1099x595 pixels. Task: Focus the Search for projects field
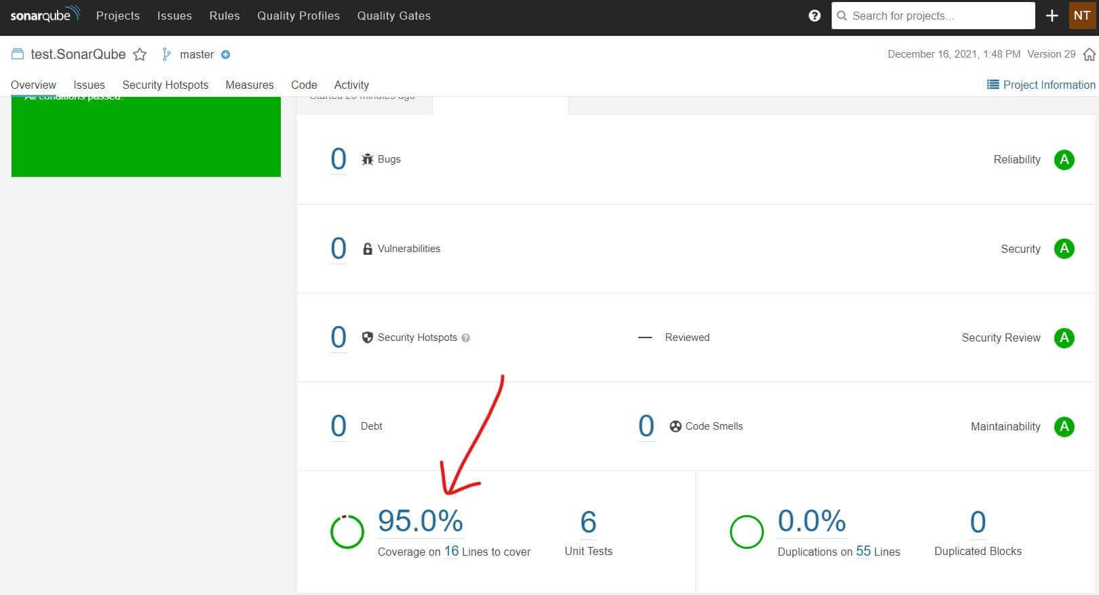[x=933, y=16]
